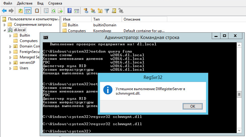Viewport: 246px width, 137px height.
Task: Click the Command Prompt scrollbar up arrow
Action: point(239,45)
